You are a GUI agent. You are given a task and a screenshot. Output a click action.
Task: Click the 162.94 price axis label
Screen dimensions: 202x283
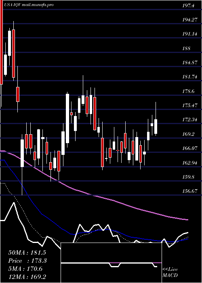pos(190,163)
